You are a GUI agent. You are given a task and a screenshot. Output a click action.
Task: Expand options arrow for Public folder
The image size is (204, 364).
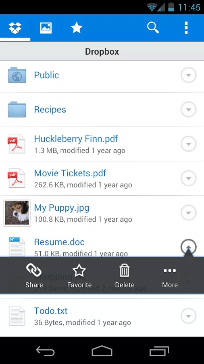point(189,75)
